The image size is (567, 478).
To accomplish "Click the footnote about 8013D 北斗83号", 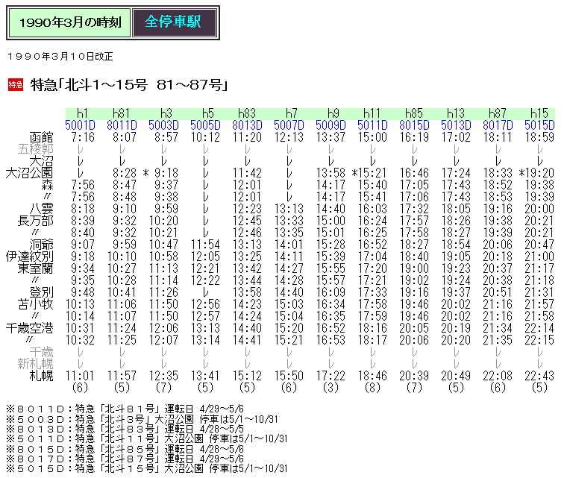I will (x=125, y=429).
